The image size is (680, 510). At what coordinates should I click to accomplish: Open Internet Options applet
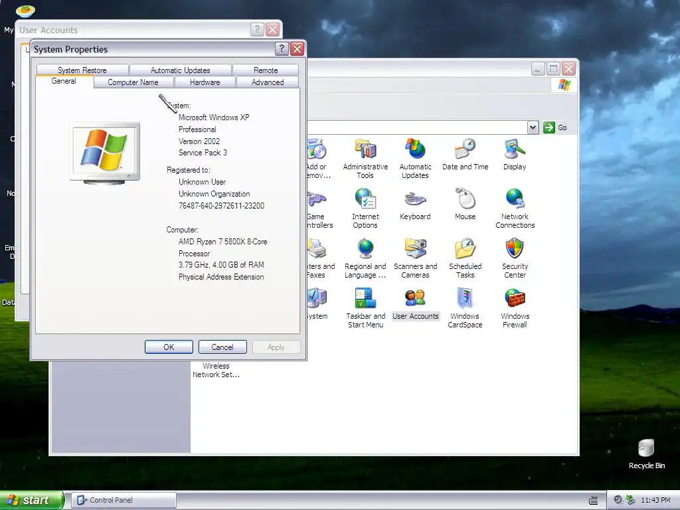tap(365, 208)
